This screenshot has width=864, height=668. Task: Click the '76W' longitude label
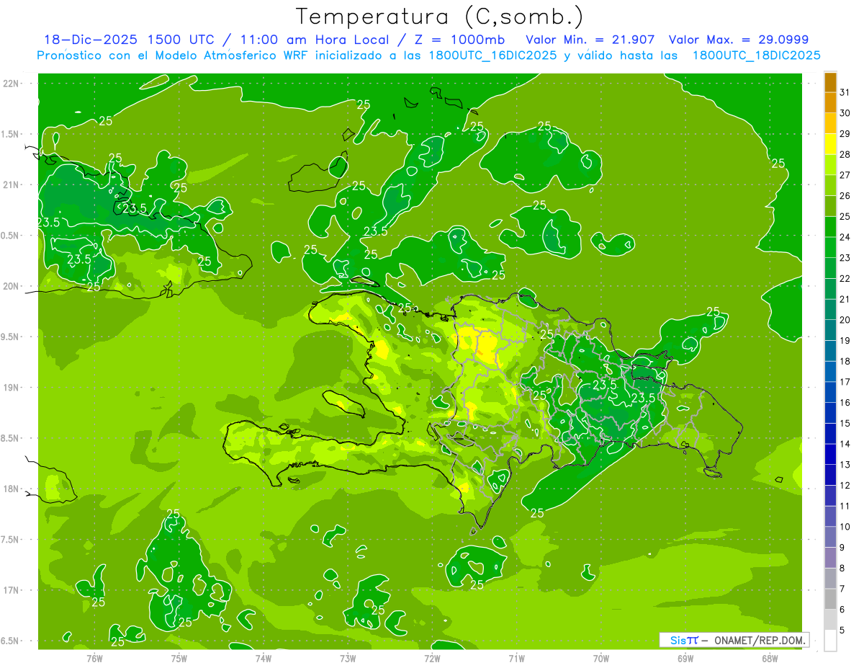point(94,659)
